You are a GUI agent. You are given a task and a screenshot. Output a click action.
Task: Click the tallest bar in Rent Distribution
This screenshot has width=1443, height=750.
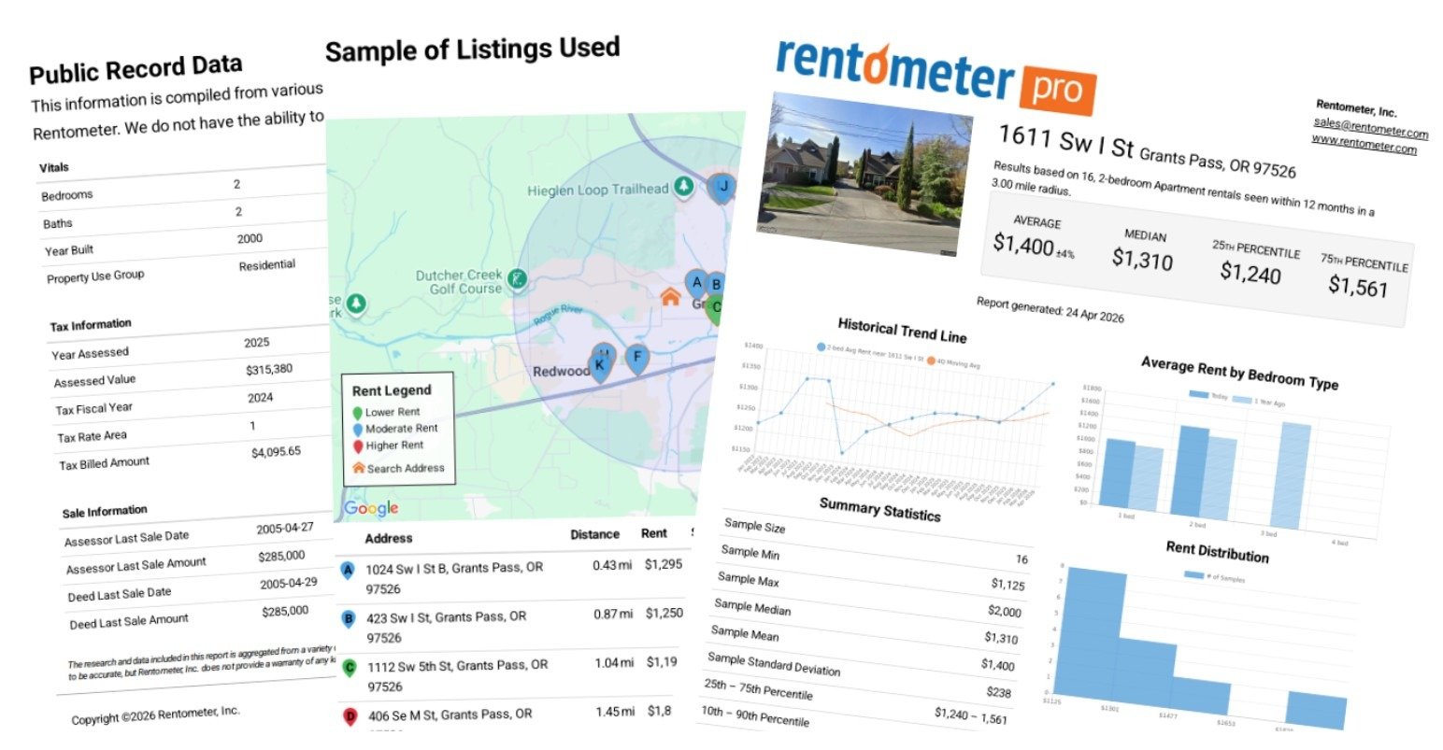coord(1091,630)
